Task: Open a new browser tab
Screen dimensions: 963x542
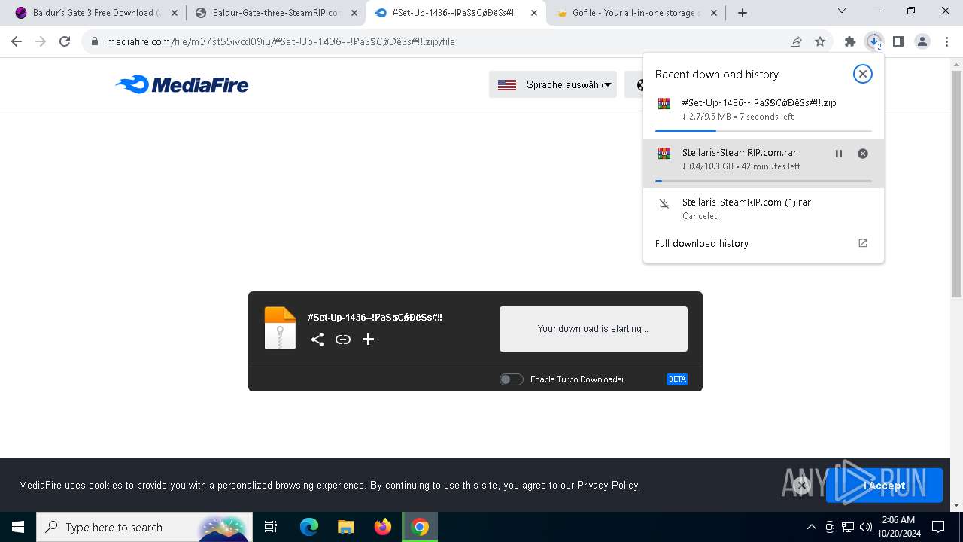Action: (743, 13)
